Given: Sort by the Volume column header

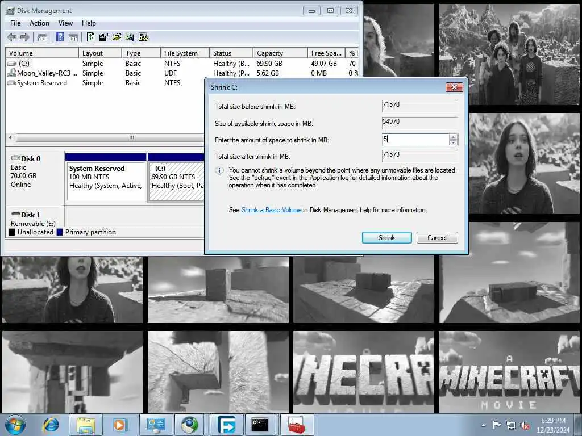Looking at the screenshot, I should pyautogui.click(x=42, y=53).
